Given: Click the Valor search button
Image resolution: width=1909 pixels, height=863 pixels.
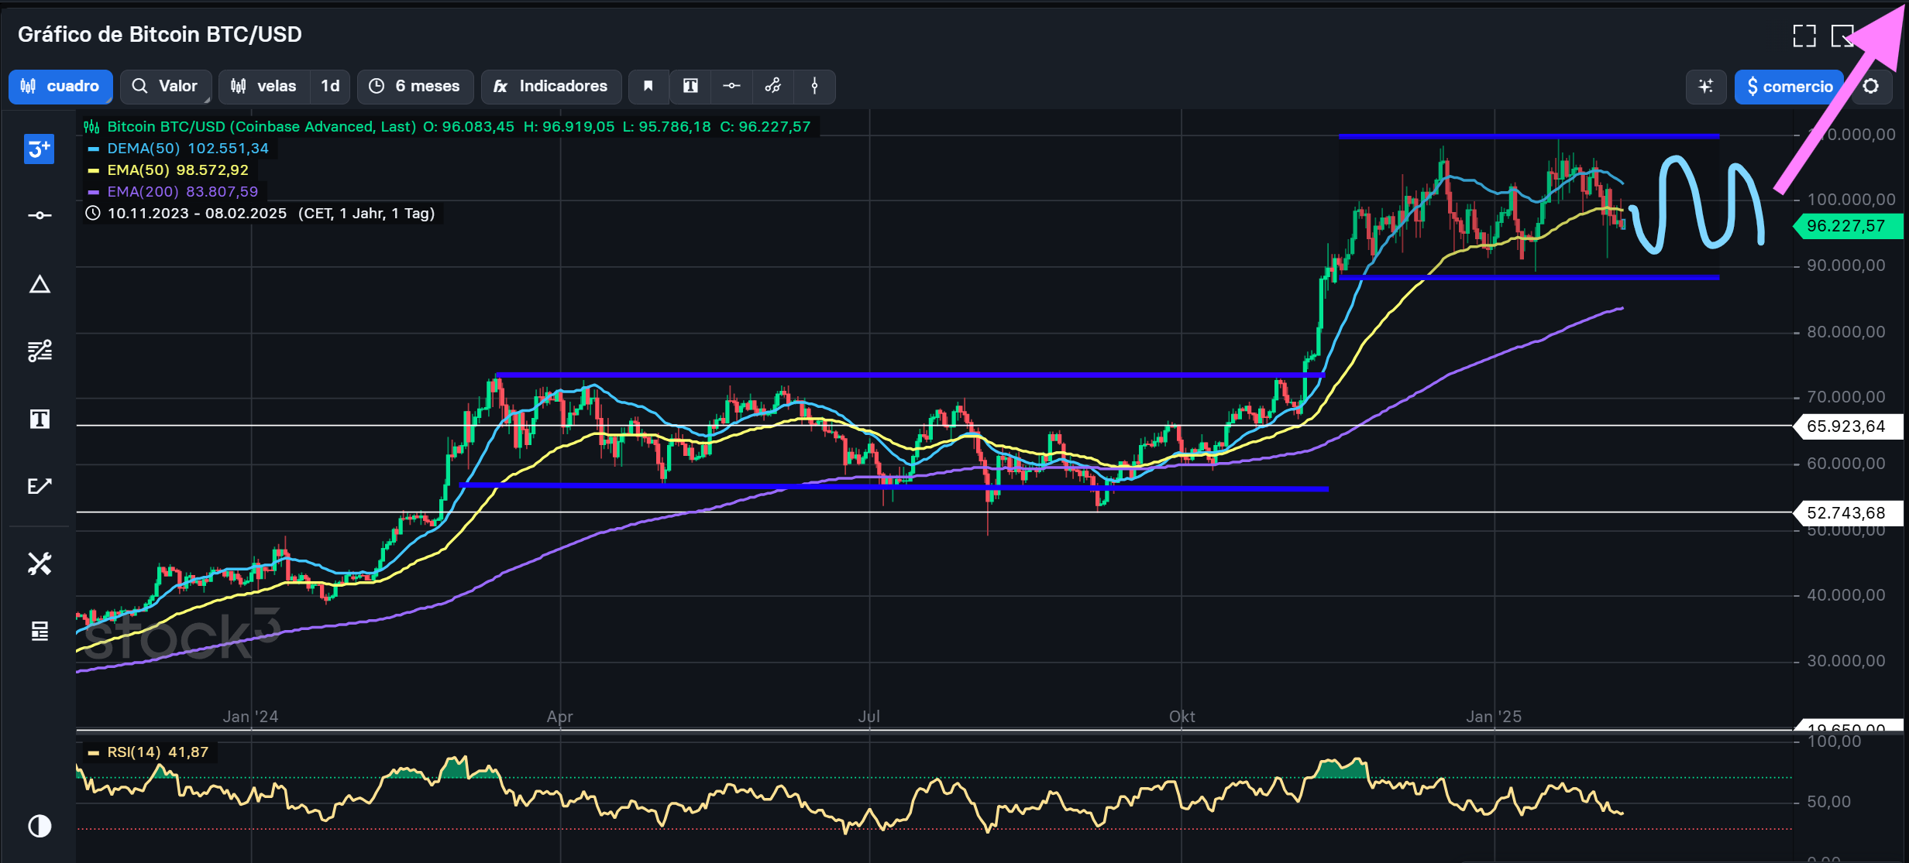Looking at the screenshot, I should coord(164,86).
